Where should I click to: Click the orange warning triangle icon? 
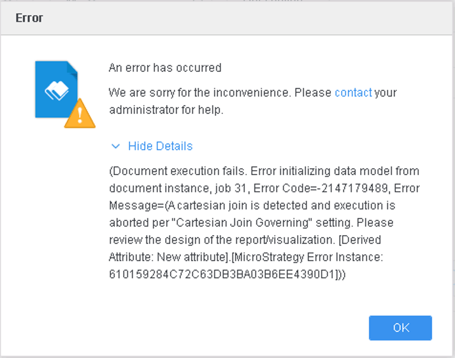pos(80,114)
